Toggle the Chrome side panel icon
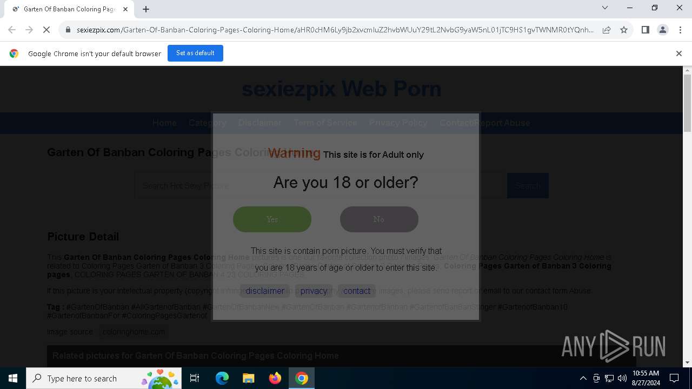 click(x=645, y=30)
